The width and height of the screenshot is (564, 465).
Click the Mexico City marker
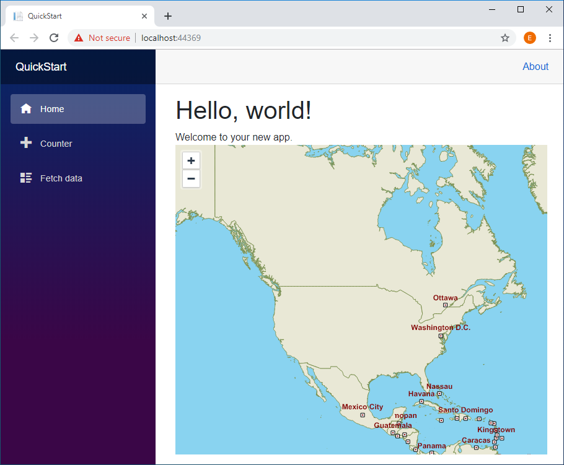click(363, 415)
